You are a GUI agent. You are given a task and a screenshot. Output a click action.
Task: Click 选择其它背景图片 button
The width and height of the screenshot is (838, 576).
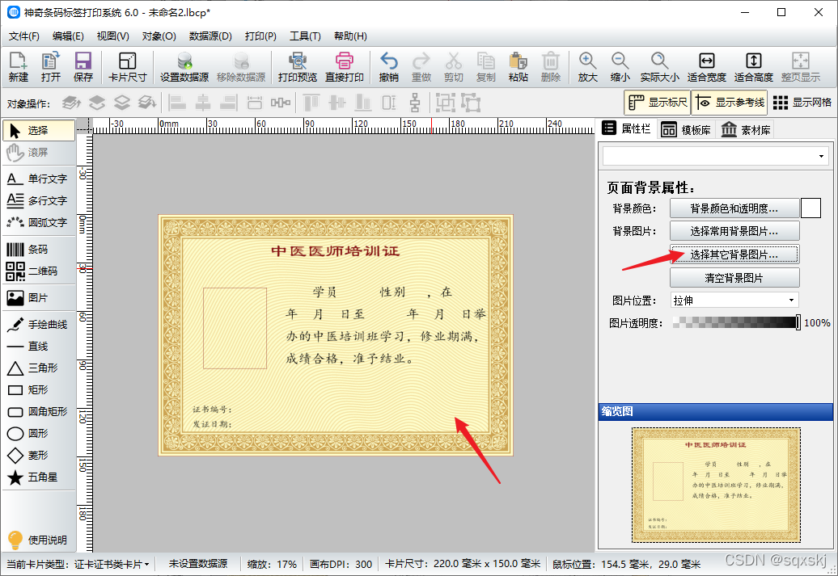click(x=734, y=254)
